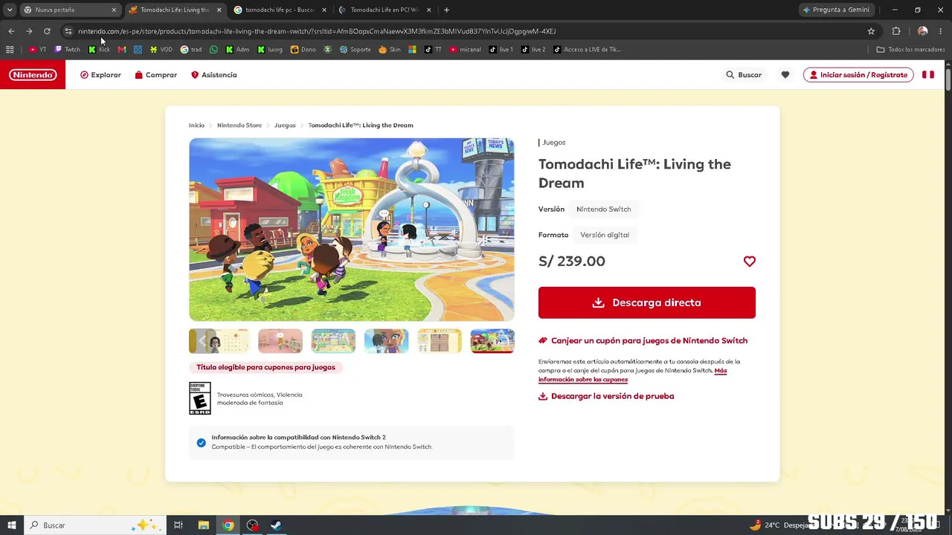Open the Skin bookmark

point(390,50)
